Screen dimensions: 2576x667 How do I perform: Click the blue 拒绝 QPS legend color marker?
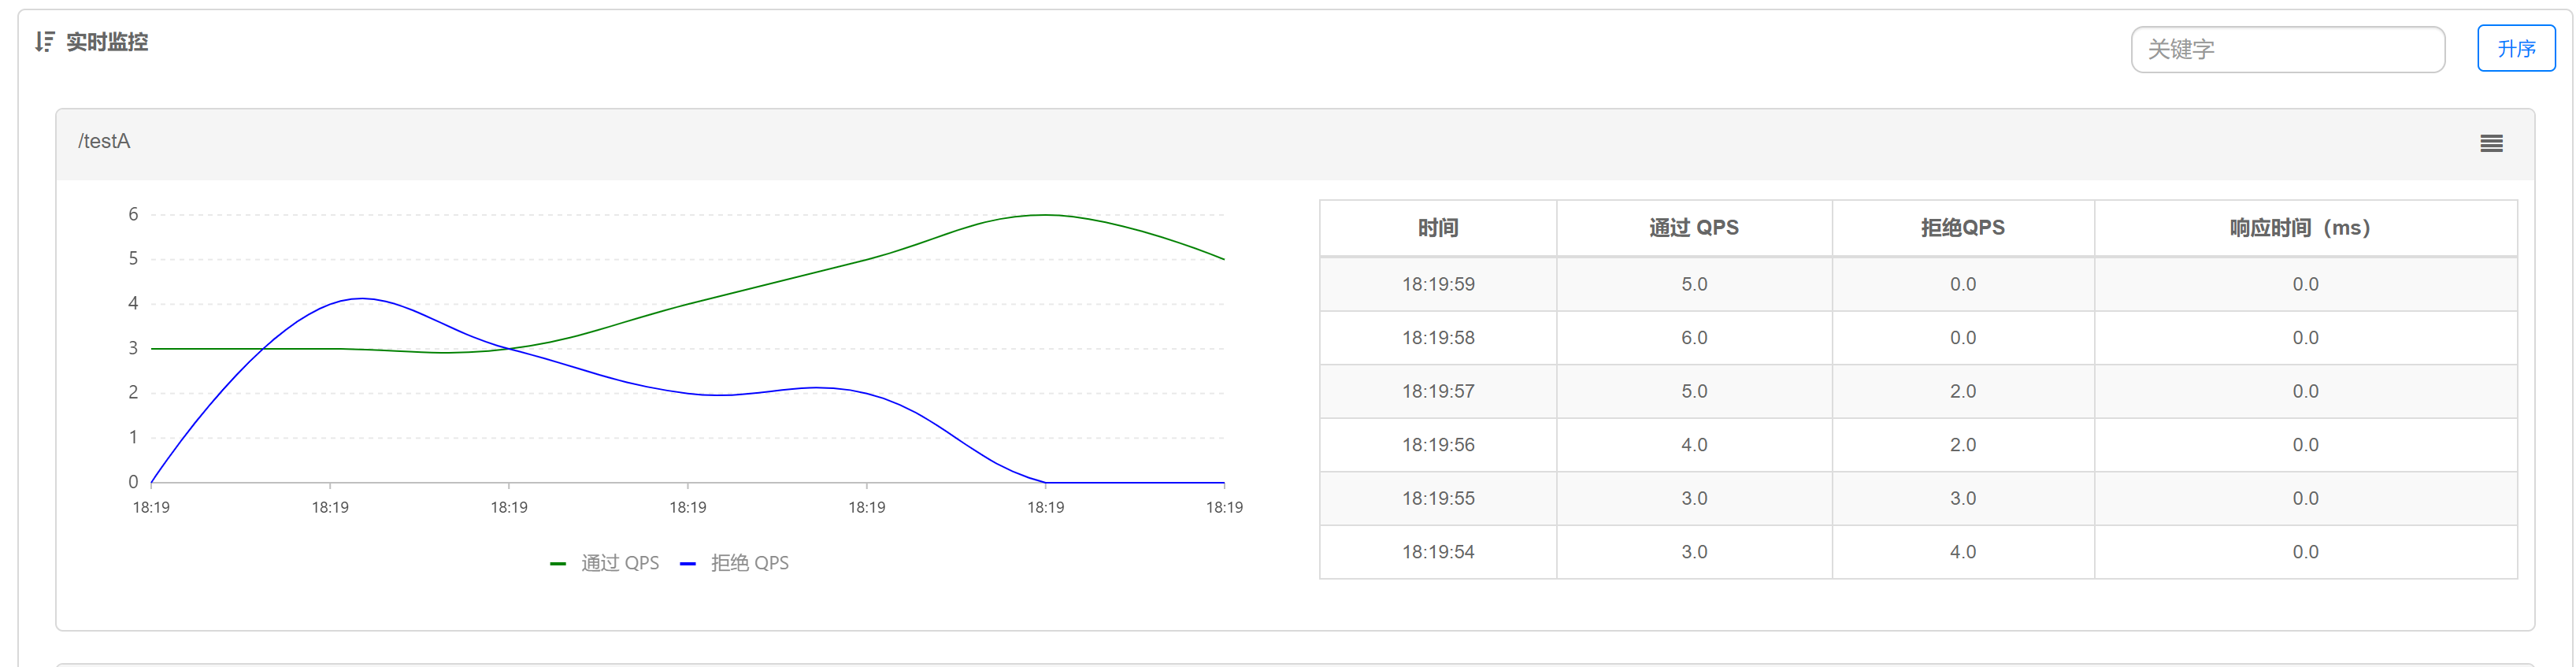pyautogui.click(x=687, y=564)
